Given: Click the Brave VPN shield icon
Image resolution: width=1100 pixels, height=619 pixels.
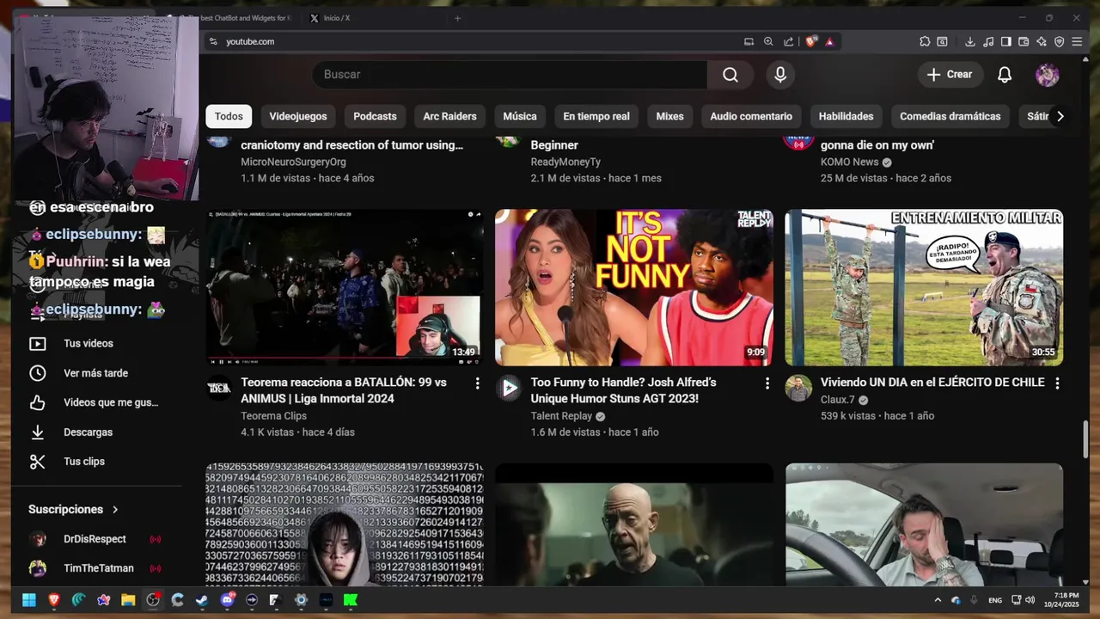Looking at the screenshot, I should point(1059,41).
